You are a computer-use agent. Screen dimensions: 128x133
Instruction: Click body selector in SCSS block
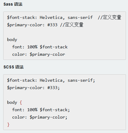pyautogui.click(x=12, y=102)
